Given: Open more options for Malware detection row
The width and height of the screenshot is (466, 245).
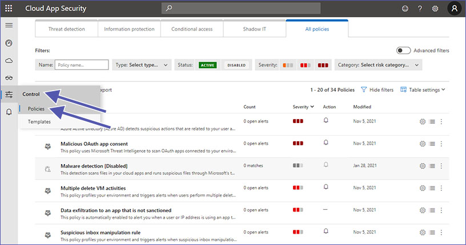Looking at the screenshot, I should tap(441, 166).
